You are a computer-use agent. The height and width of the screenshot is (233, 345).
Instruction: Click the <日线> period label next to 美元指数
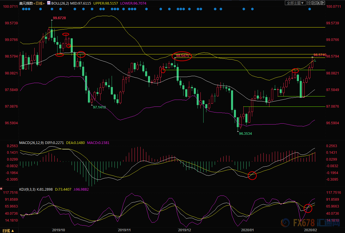(39, 3)
